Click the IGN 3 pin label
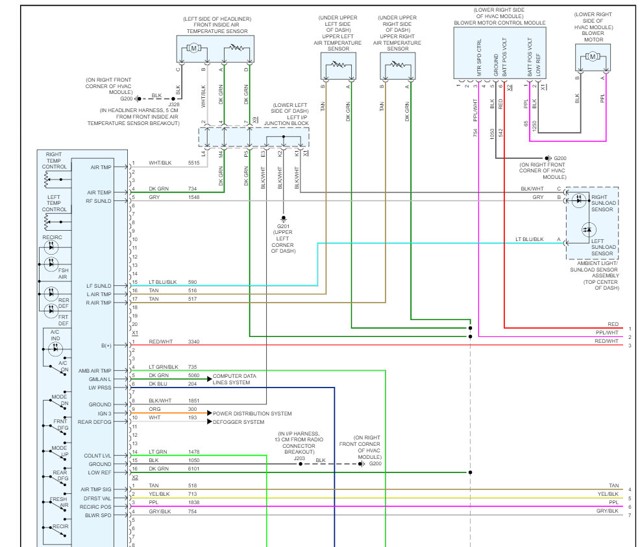 click(x=105, y=413)
